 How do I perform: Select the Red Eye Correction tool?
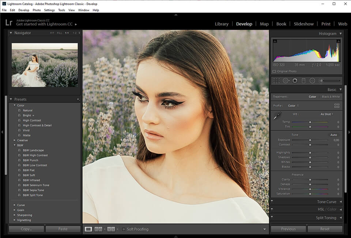(x=295, y=80)
